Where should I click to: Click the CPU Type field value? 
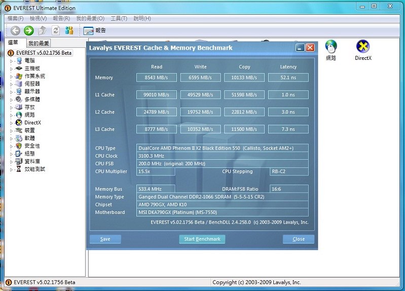(223, 148)
